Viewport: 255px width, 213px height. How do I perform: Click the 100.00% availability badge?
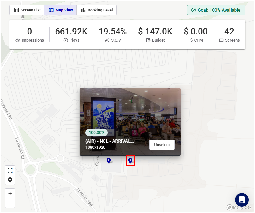point(97,132)
